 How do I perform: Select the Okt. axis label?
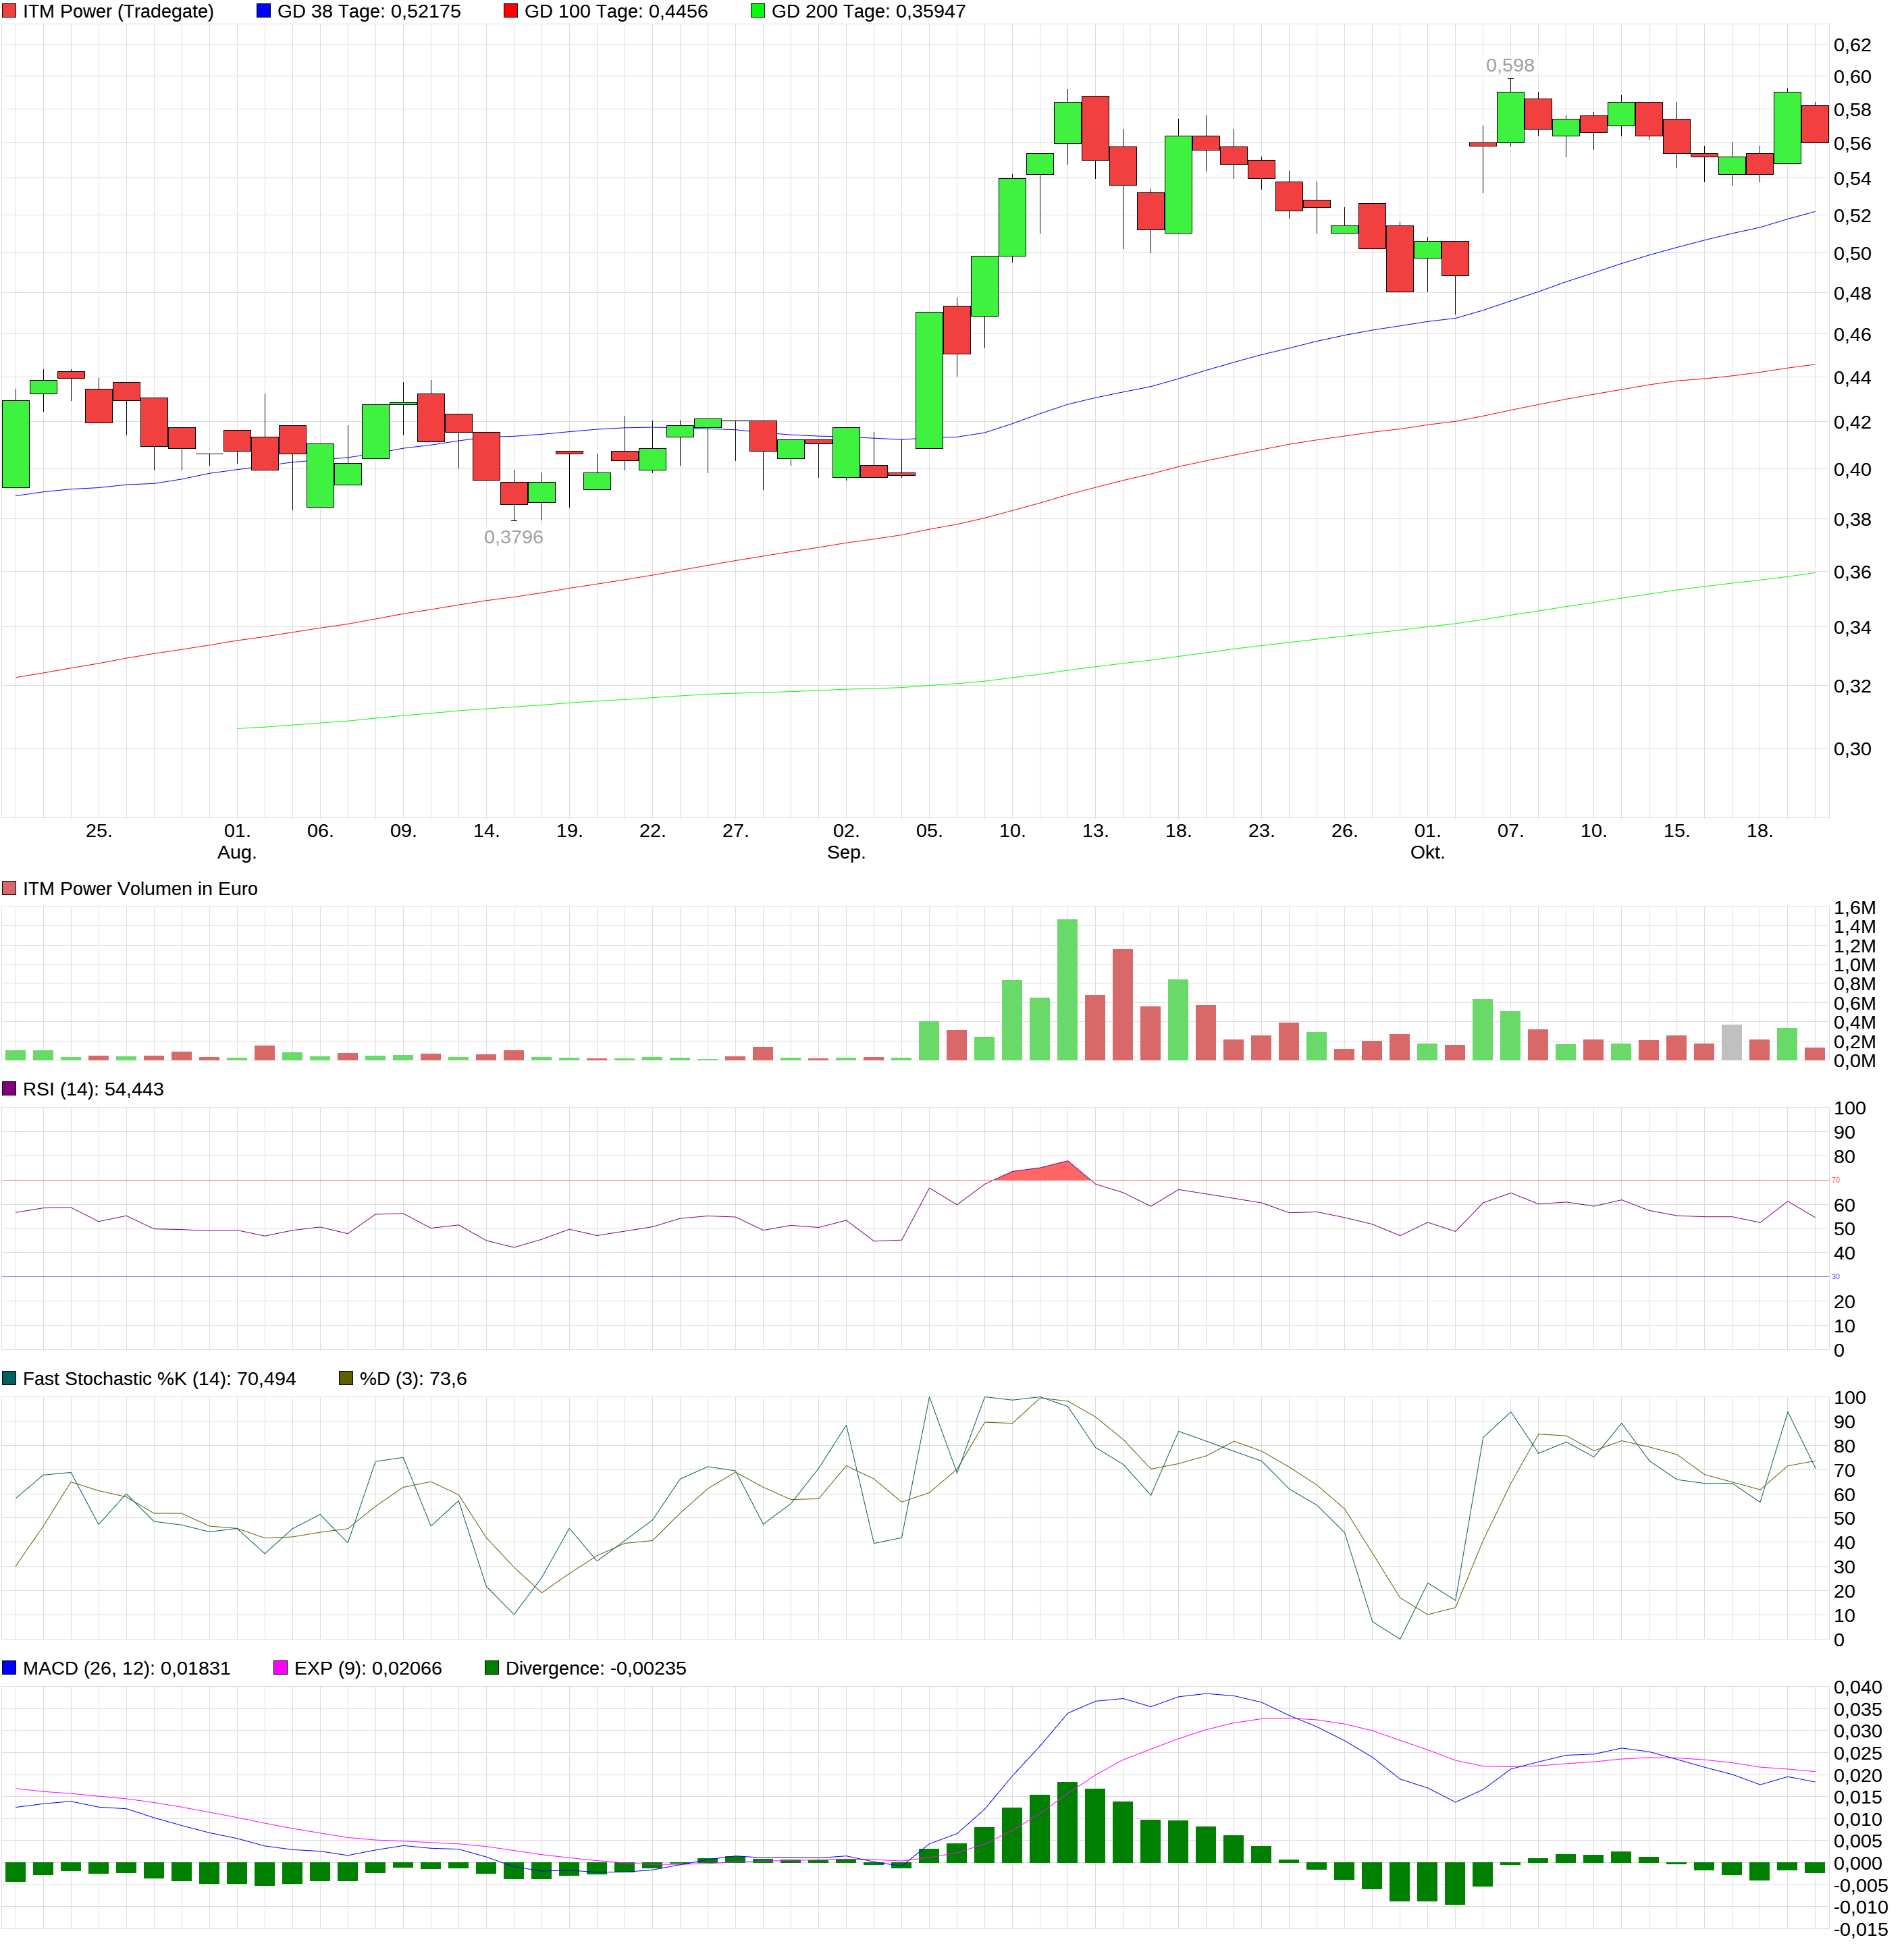pos(1428,854)
